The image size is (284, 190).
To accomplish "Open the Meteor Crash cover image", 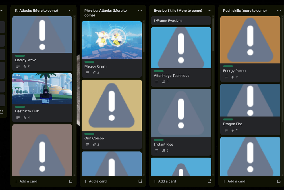I will click(111, 40).
